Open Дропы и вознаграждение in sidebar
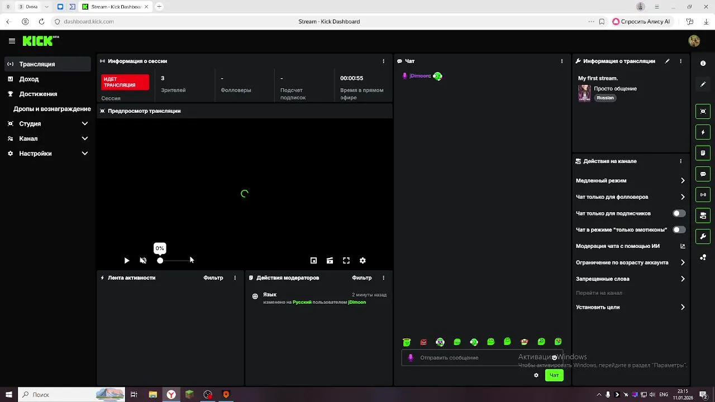 coord(47,109)
